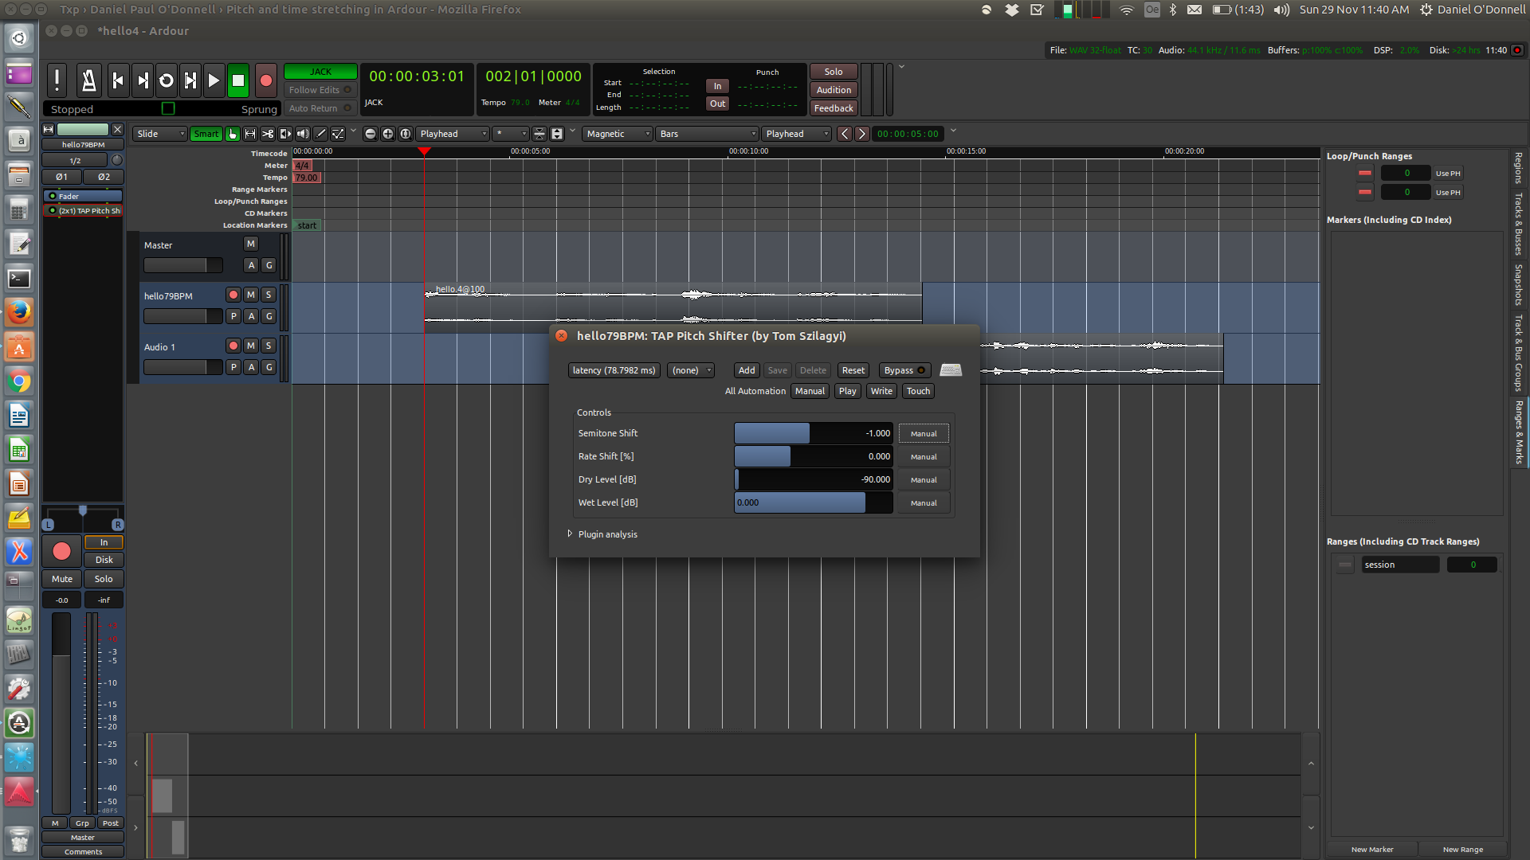Set all automation to Write
The image size is (1530, 860).
click(881, 391)
